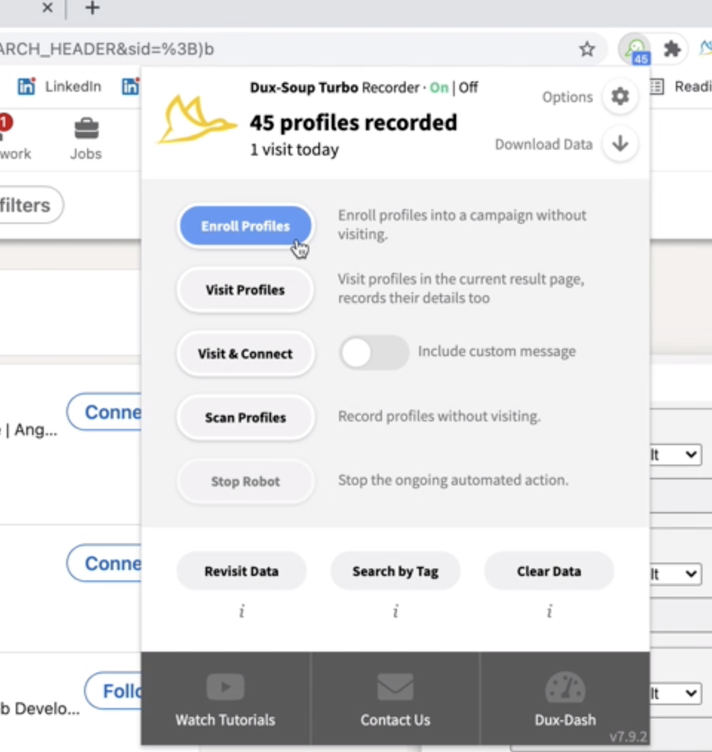Click Connect button in the Ang... row
The image size is (712, 752).
tap(104, 412)
